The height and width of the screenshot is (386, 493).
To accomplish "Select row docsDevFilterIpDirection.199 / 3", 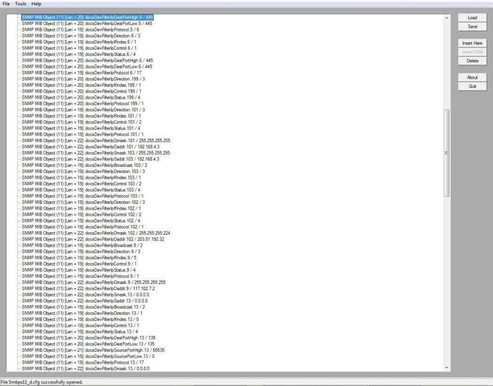I will coord(83,79).
